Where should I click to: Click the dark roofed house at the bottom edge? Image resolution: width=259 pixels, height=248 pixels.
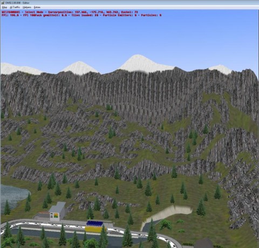coord(203,243)
